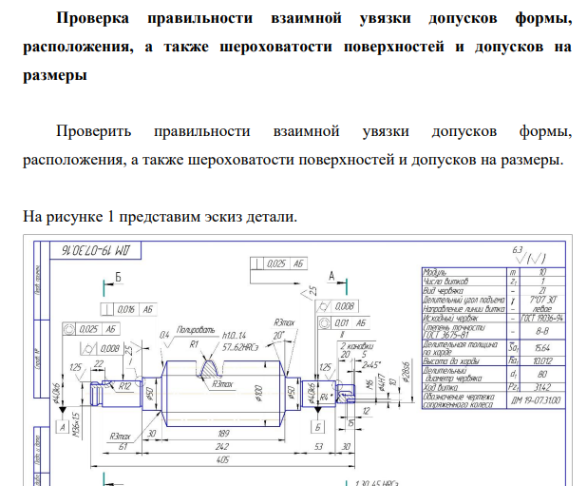Viewport: 587px width, 486px height.
Task: Click the "Ход витка" table row label
Action: [441, 387]
